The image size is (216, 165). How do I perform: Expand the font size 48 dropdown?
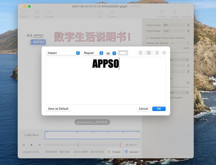coord(114,53)
